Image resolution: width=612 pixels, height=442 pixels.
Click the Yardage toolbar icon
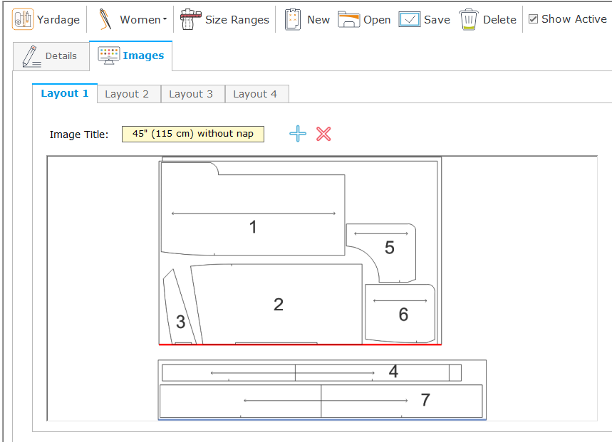click(x=23, y=19)
